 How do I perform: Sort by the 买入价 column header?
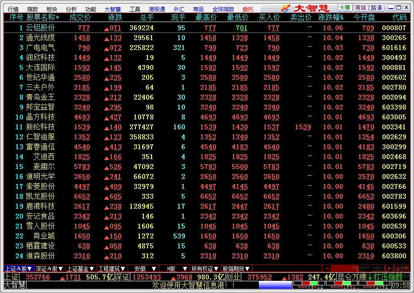click(x=269, y=18)
